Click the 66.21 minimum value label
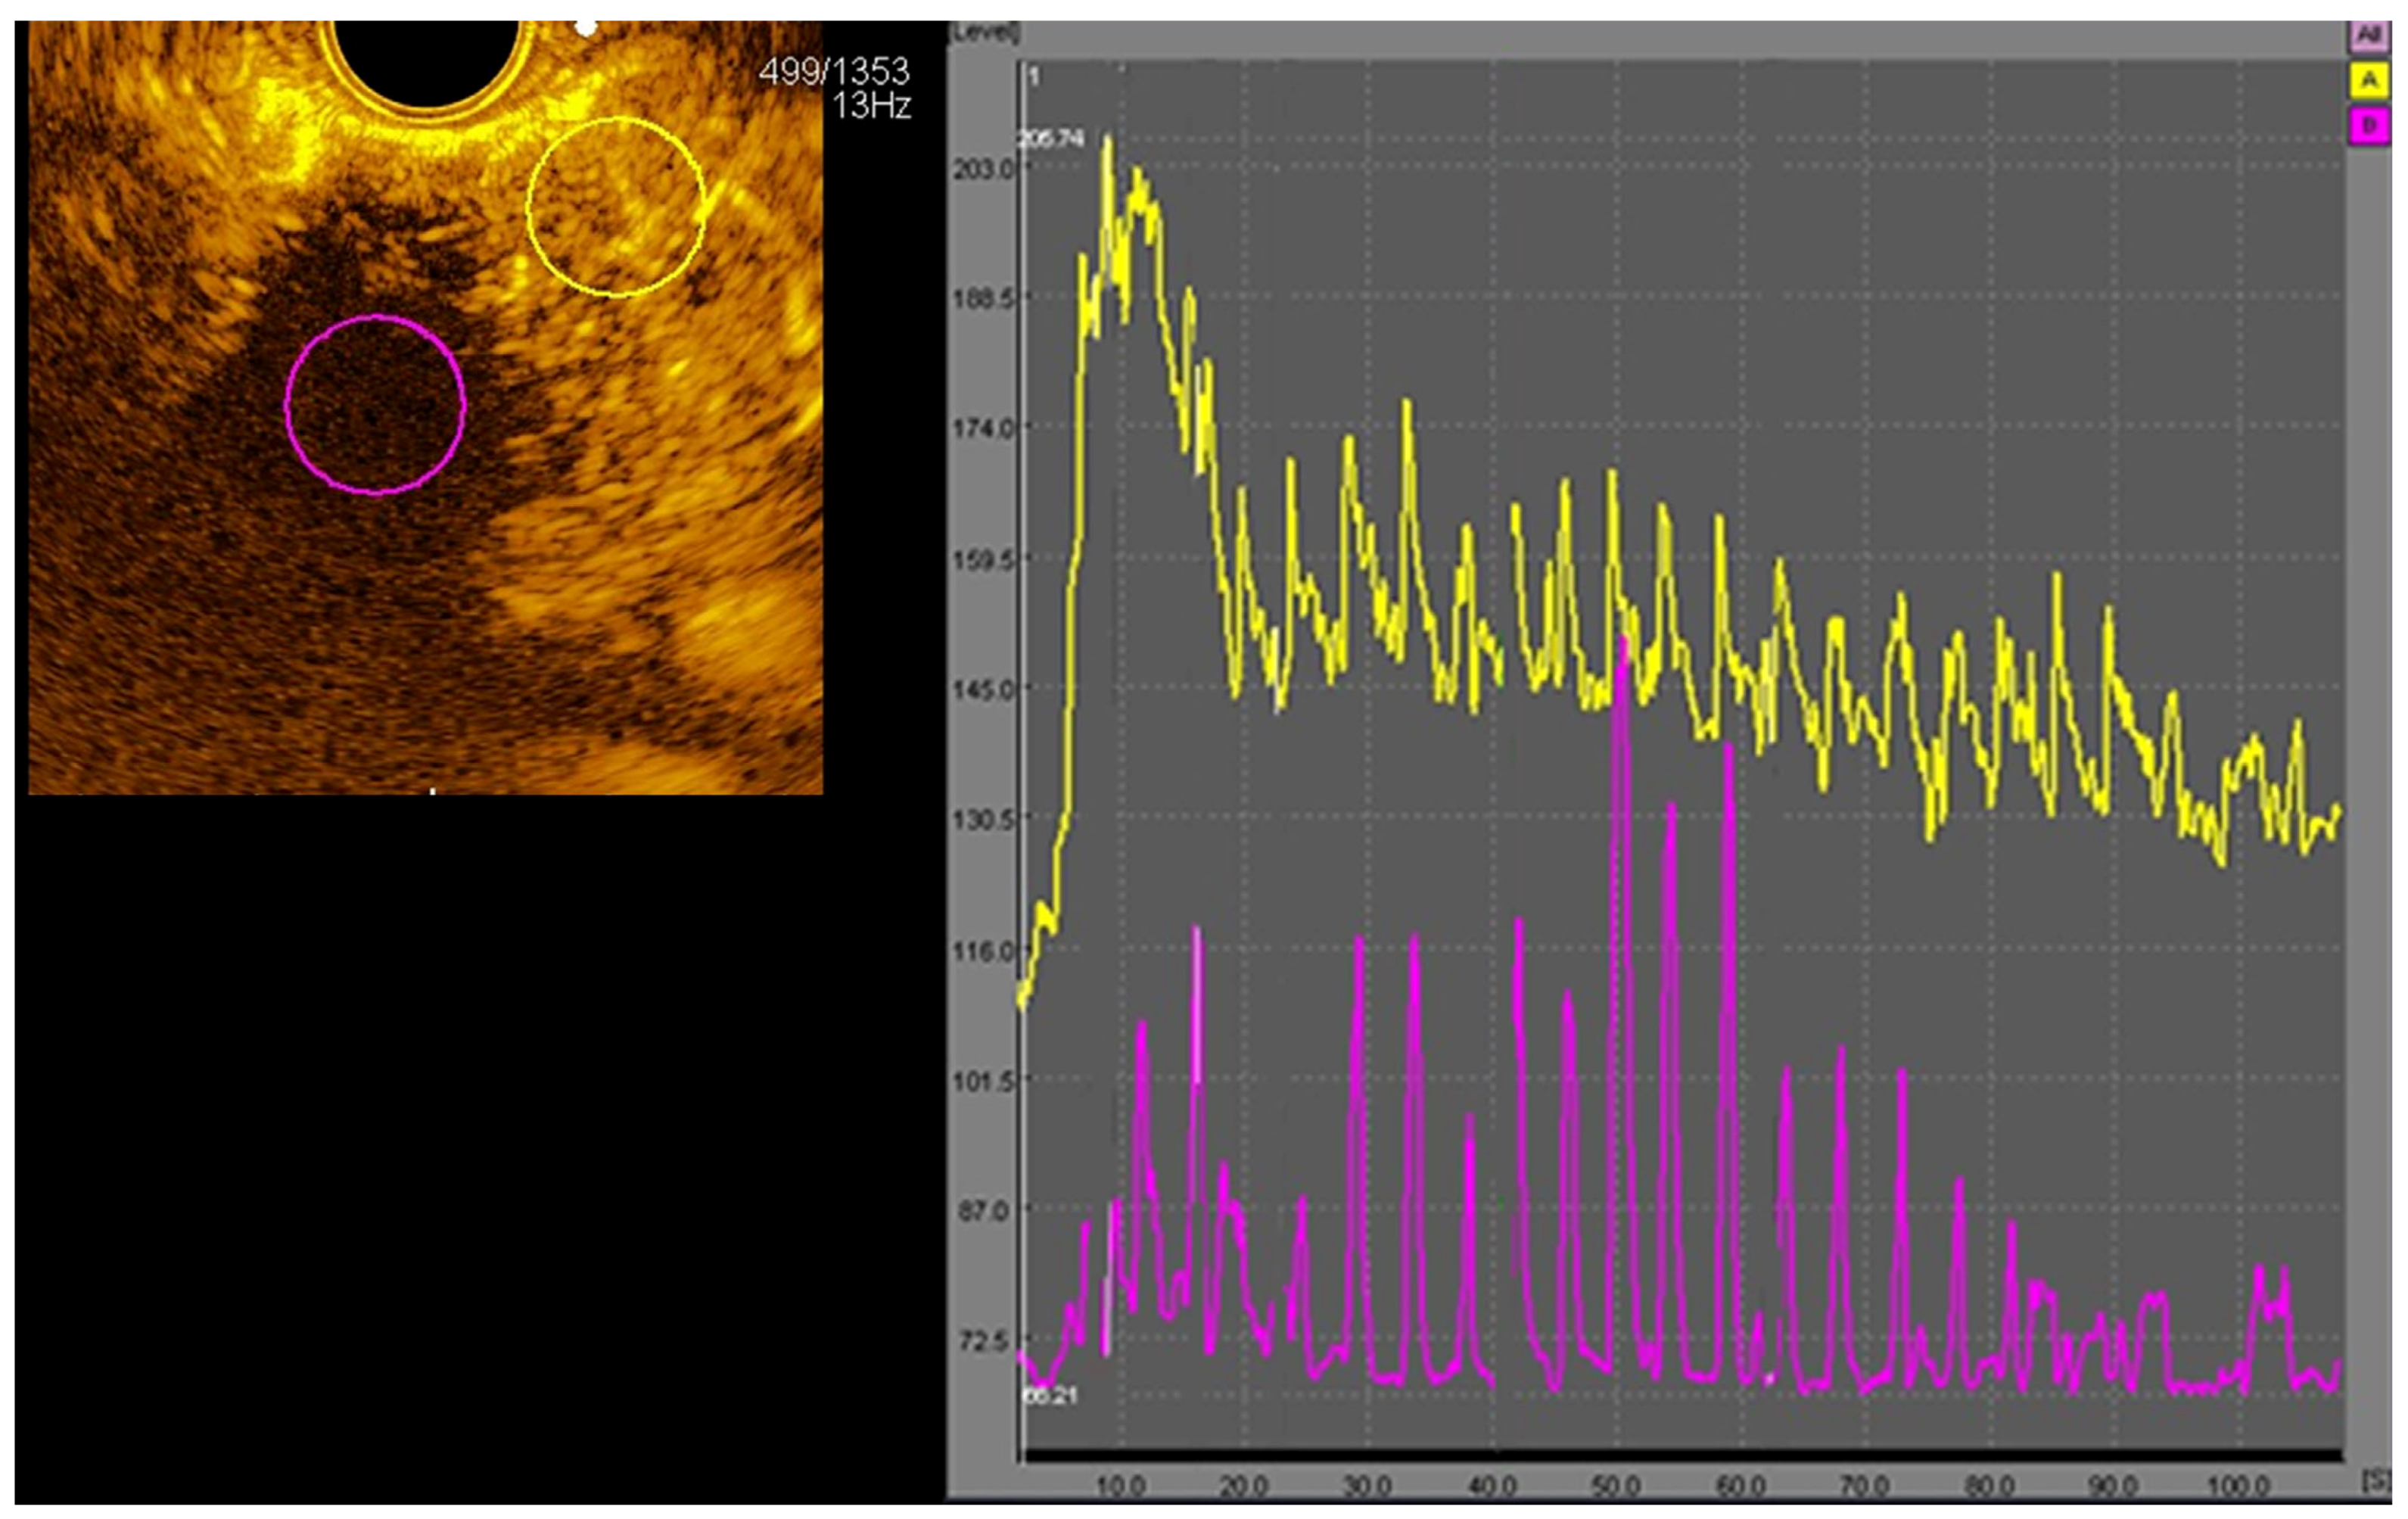The height and width of the screenshot is (1519, 2408). click(x=1050, y=1395)
